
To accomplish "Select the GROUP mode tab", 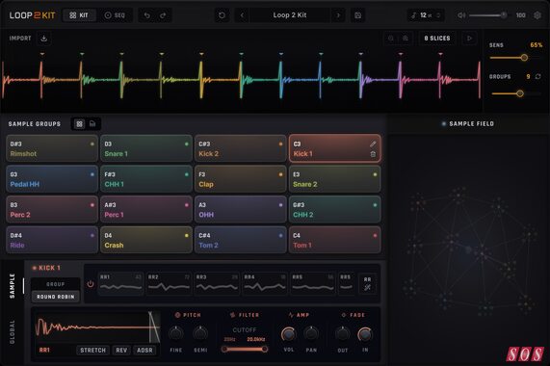I will pyautogui.click(x=56, y=284).
